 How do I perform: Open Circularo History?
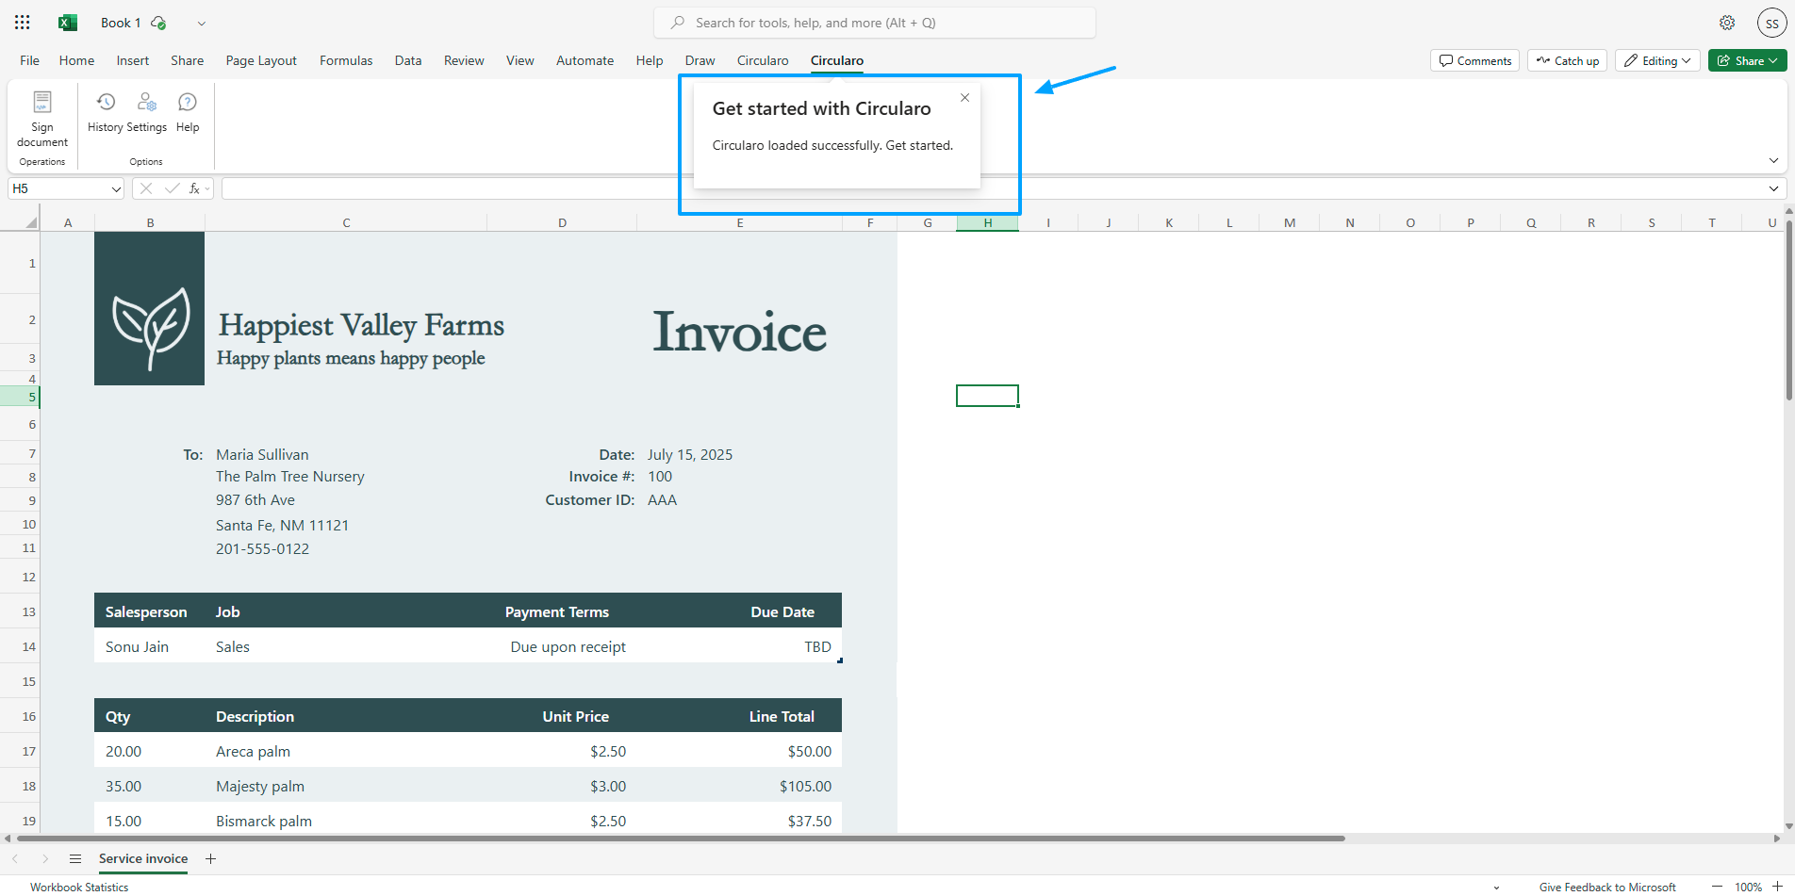[106, 103]
